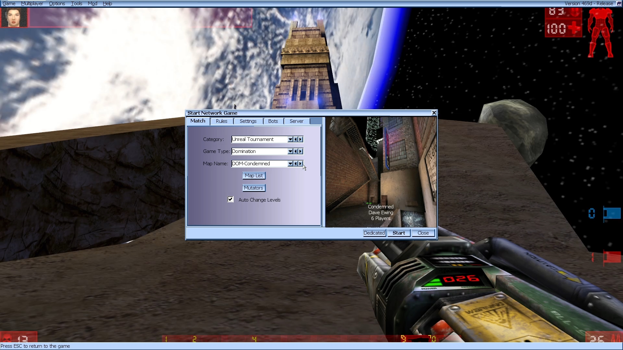
Task: Click the red team flag score icon
Action: pyautogui.click(x=612, y=258)
